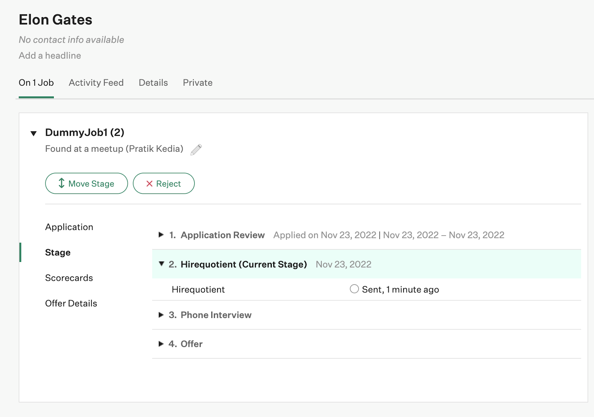
Task: Click the Phone Interview stage title
Action: (x=216, y=315)
